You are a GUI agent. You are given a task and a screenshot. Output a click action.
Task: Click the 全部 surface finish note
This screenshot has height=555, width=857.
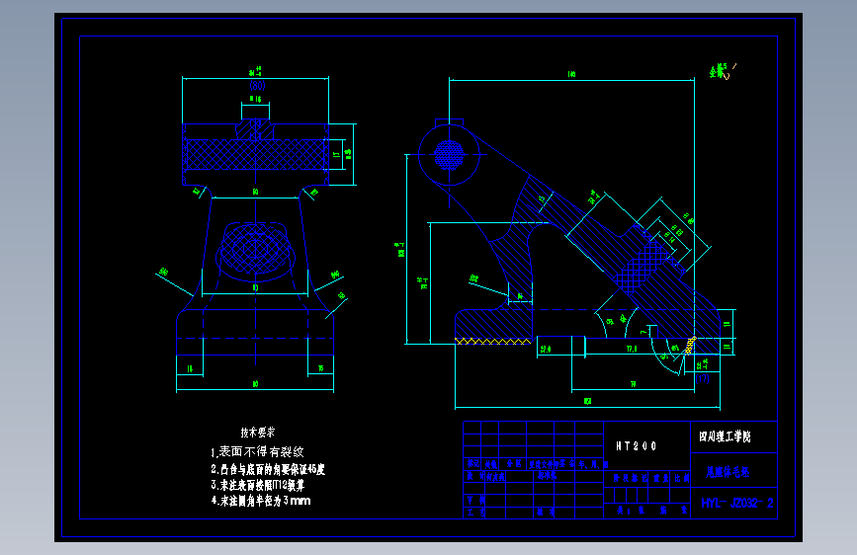coord(719,71)
